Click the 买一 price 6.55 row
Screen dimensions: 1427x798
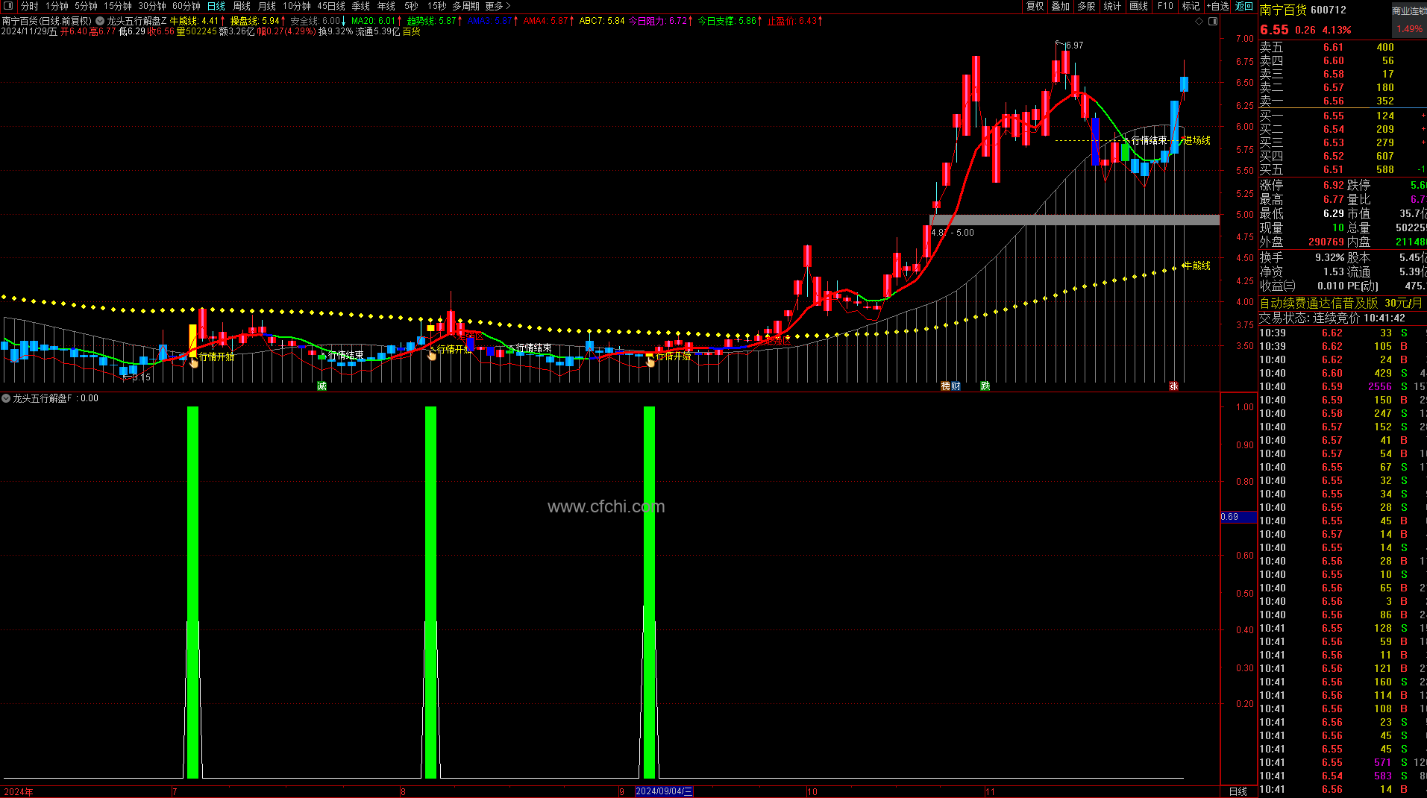click(1342, 116)
